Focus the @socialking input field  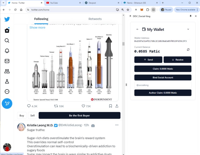[x=163, y=85]
